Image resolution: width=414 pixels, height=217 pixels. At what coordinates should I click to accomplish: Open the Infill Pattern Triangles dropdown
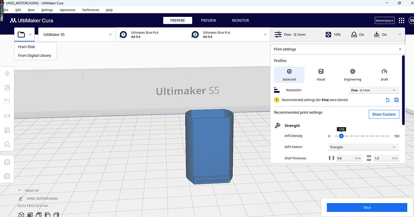click(x=363, y=147)
